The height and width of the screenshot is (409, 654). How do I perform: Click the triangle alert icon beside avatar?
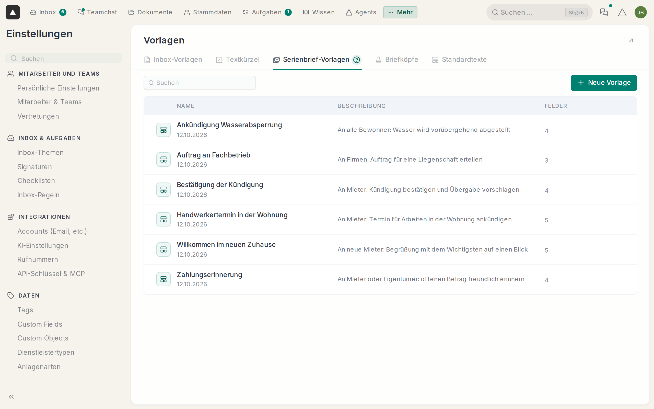[622, 13]
